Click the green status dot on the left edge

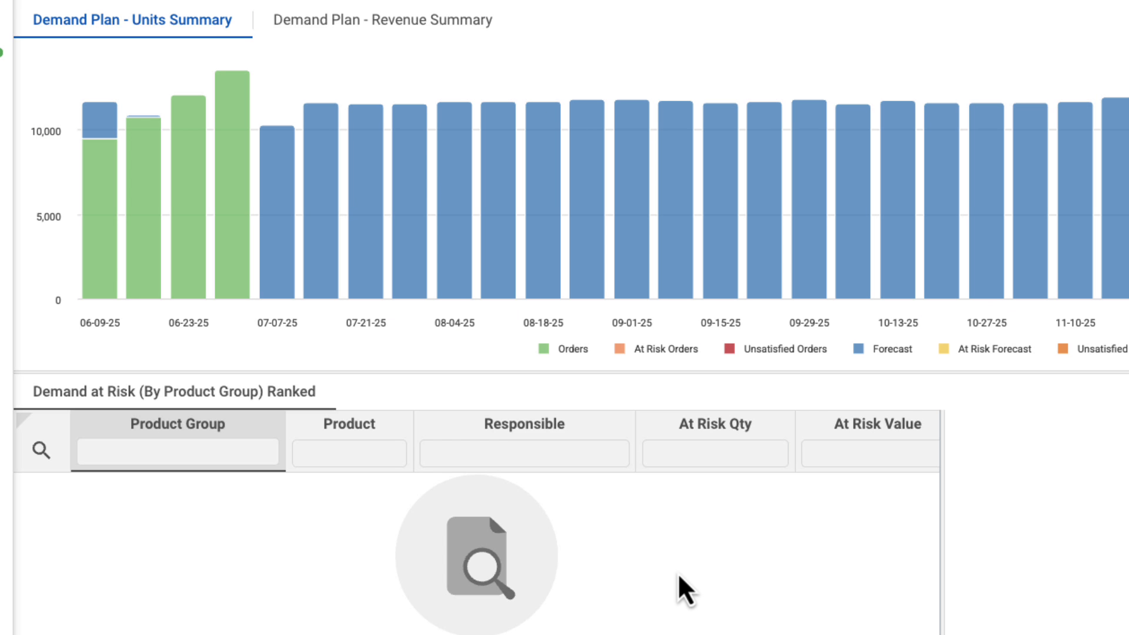2,52
